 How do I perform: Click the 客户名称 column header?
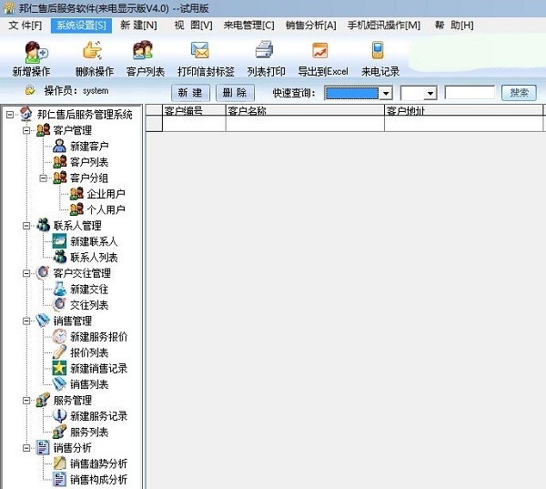[x=305, y=110]
